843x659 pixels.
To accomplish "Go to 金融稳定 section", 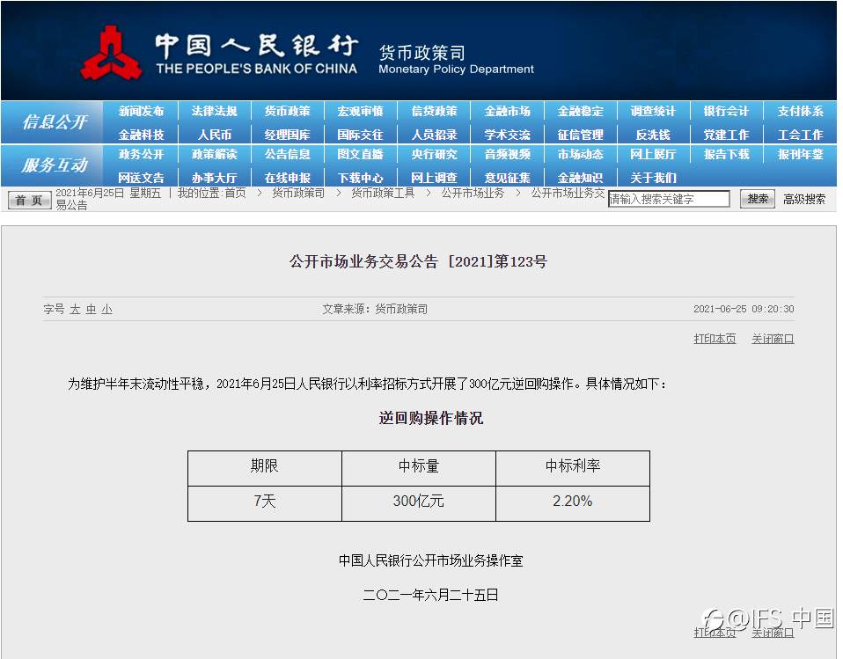I will click(x=580, y=111).
